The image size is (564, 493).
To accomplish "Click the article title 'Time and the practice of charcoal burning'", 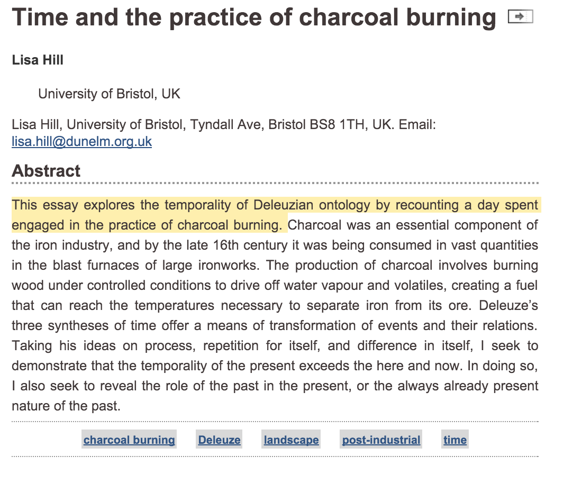I will (x=254, y=17).
